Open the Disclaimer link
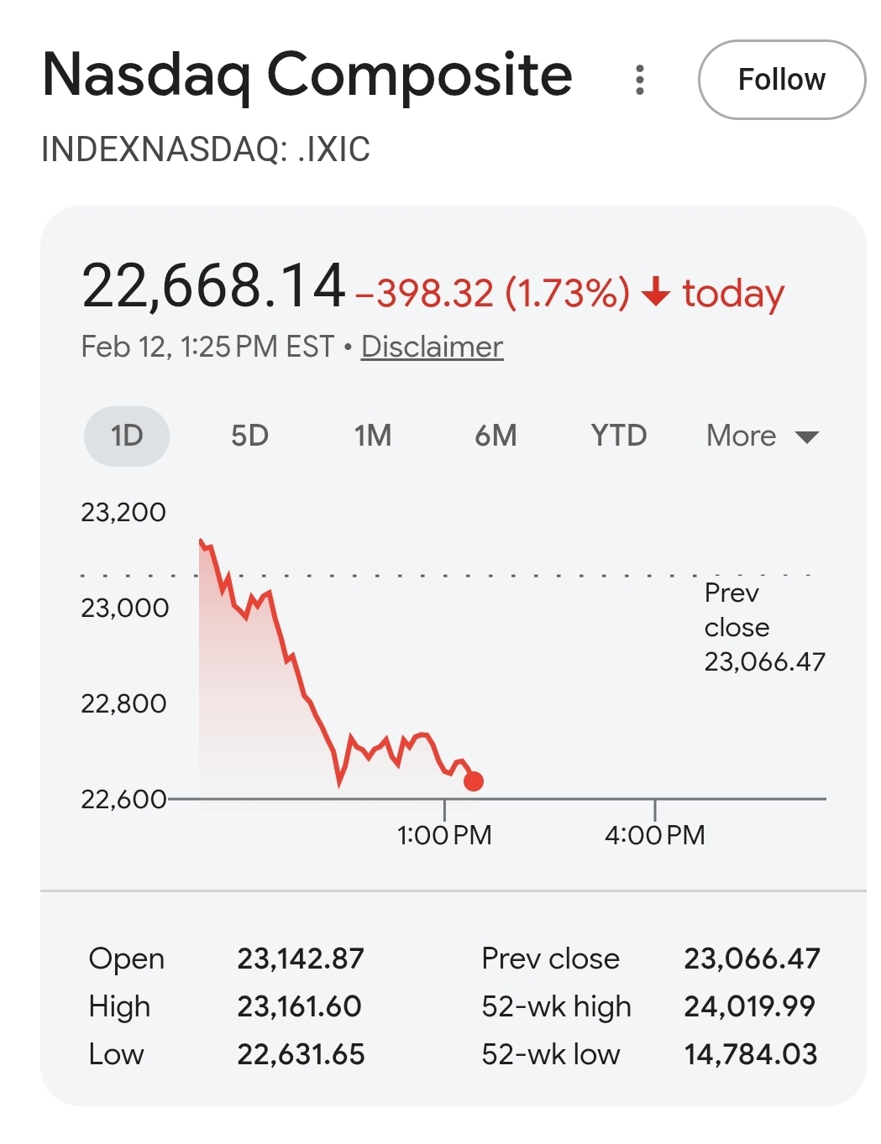Viewport: 881px width, 1144px height. click(432, 347)
